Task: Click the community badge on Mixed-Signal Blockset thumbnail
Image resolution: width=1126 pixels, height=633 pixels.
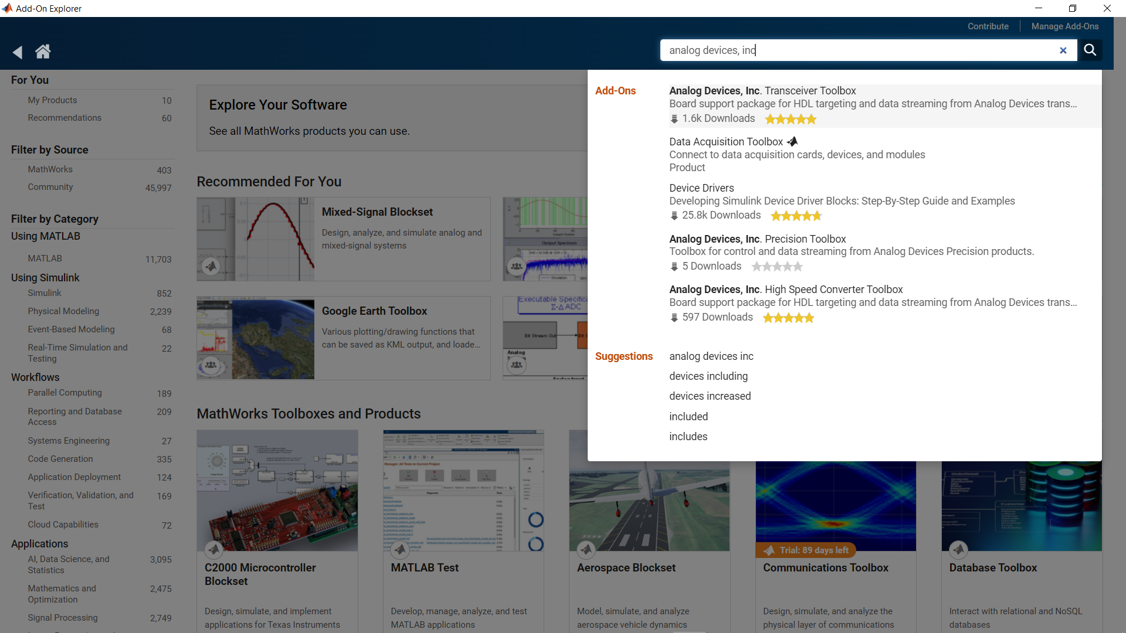Action: [211, 266]
